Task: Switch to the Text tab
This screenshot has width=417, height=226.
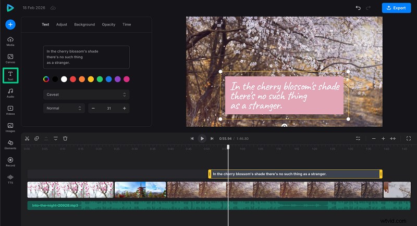Action: click(45, 24)
